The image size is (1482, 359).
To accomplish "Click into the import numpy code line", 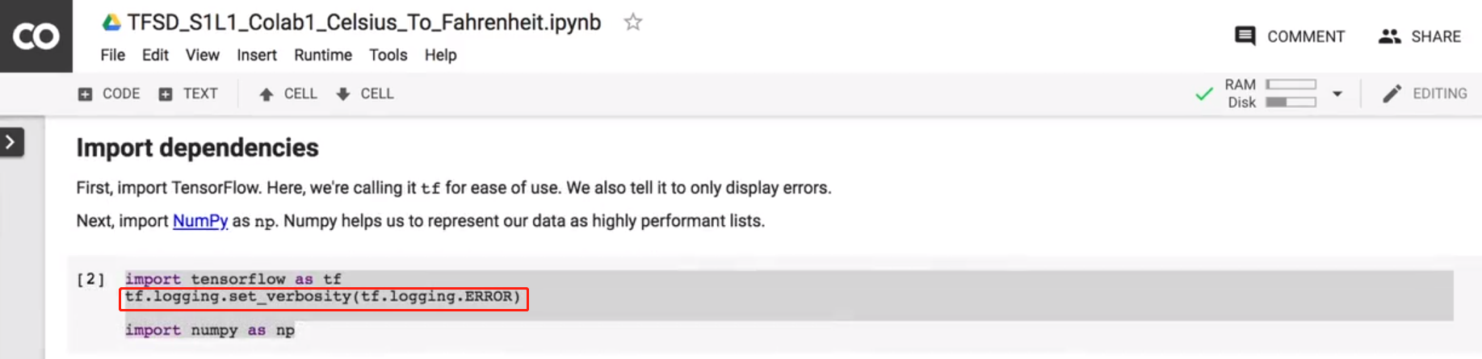I will coord(210,330).
